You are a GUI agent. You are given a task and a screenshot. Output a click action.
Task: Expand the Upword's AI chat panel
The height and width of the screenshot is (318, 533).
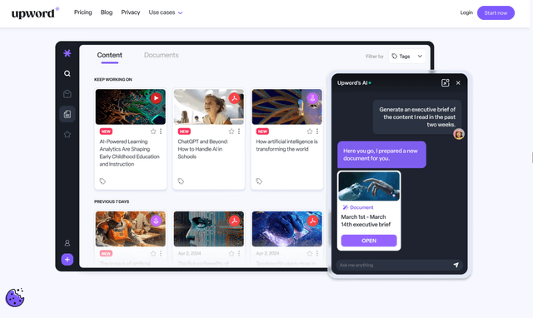point(446,83)
